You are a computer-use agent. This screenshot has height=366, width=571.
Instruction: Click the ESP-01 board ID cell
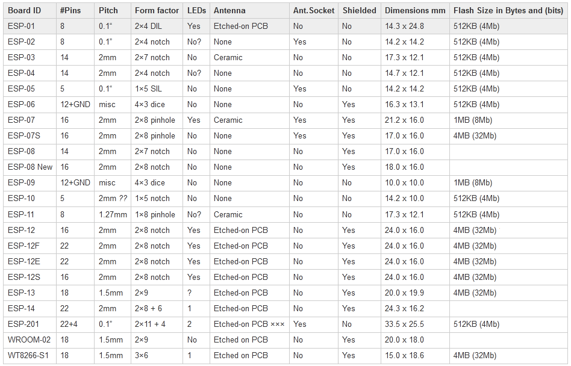pos(21,26)
